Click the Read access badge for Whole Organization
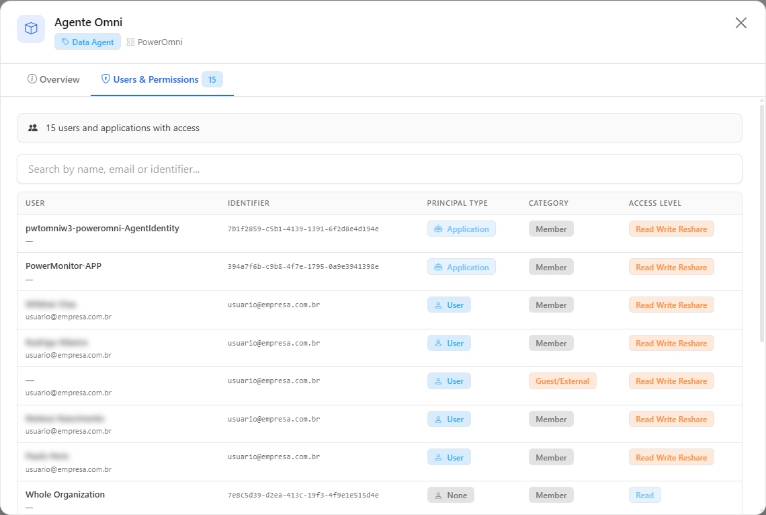 pyautogui.click(x=645, y=495)
